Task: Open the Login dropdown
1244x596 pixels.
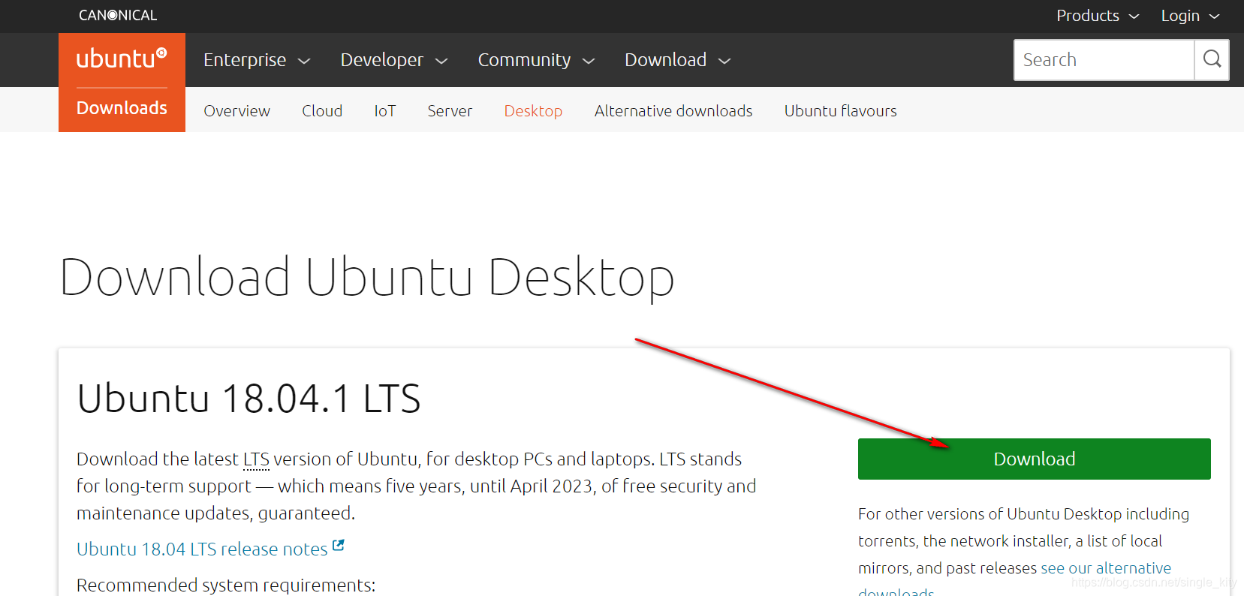Action: pos(1191,16)
